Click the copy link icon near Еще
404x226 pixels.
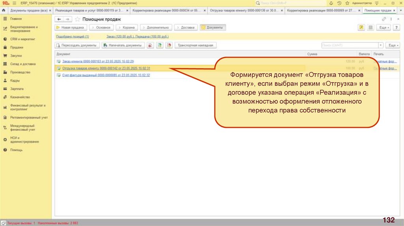(x=384, y=19)
